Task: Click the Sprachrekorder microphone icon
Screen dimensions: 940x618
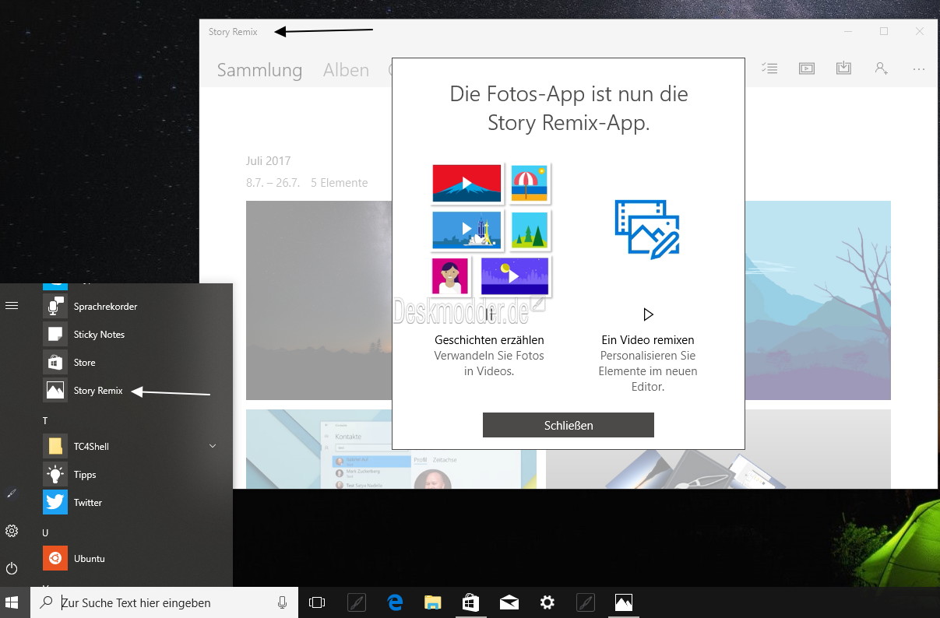Action: (x=55, y=306)
